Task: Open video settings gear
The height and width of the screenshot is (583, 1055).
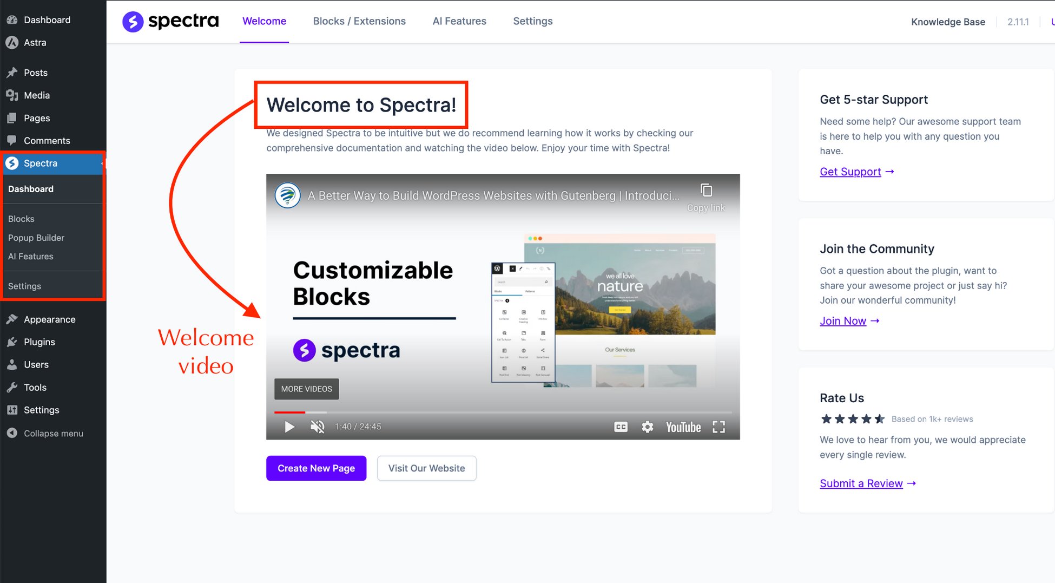Action: tap(648, 427)
